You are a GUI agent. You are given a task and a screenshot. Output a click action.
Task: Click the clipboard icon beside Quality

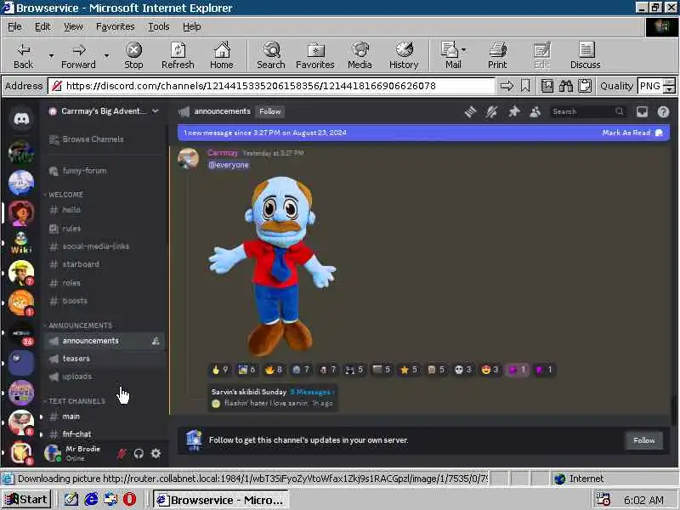(x=585, y=86)
